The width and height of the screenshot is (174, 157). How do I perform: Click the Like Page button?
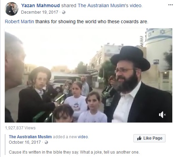tap(149, 138)
